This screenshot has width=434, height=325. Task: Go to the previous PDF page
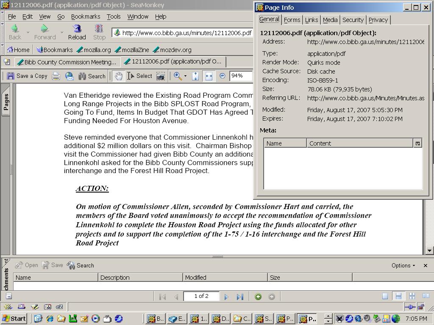coord(176,297)
